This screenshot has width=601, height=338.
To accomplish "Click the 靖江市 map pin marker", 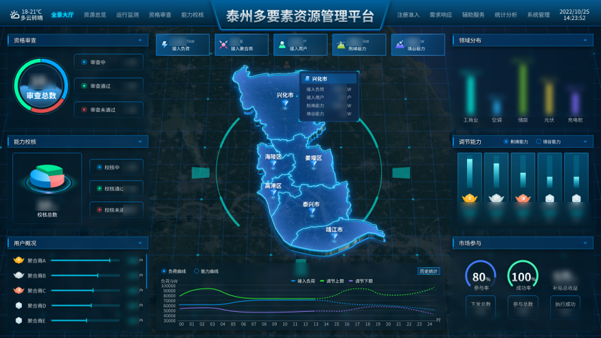I will (x=334, y=238).
